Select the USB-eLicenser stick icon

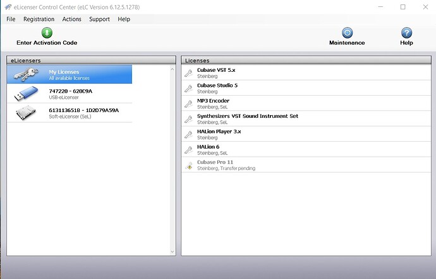click(26, 93)
